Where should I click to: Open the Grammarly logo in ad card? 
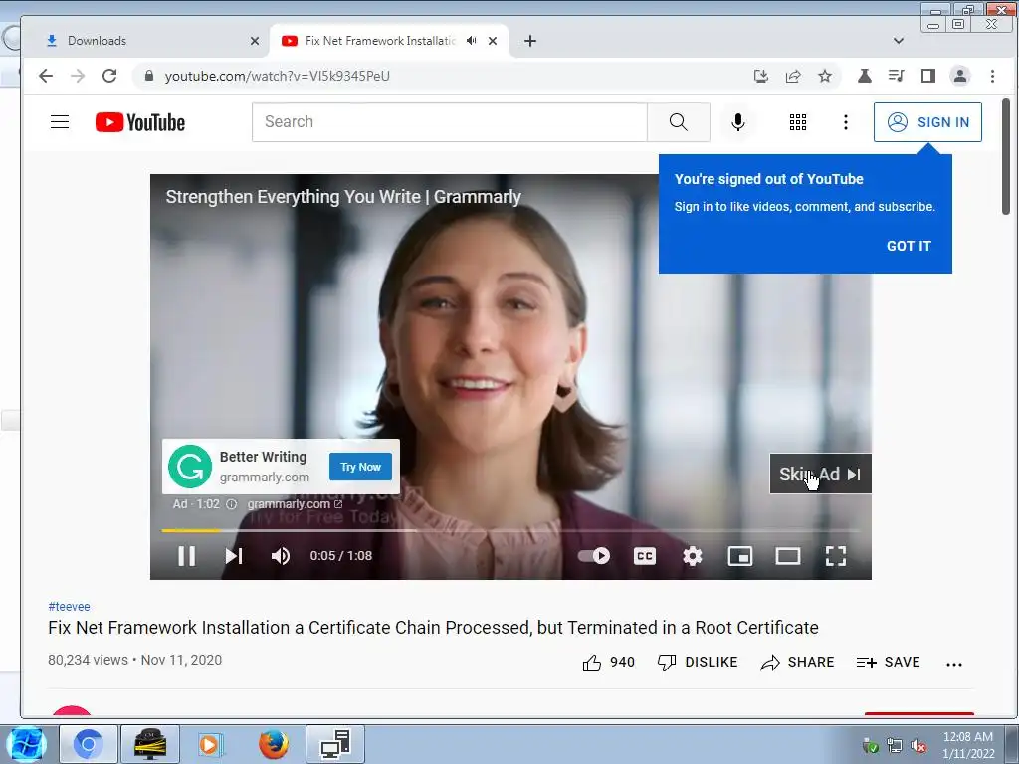[x=190, y=467]
